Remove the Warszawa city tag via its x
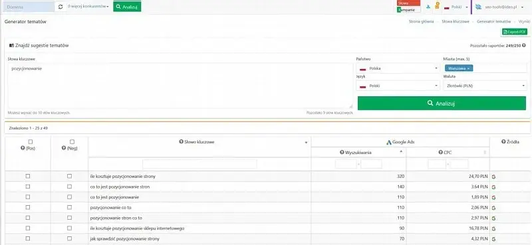The image size is (532, 245). [468, 68]
